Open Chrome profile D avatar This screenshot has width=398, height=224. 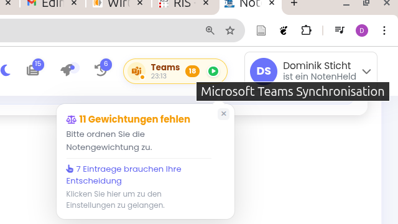click(x=362, y=30)
